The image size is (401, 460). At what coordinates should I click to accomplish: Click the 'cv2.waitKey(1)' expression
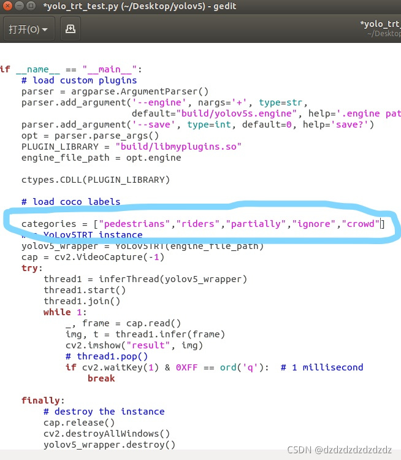click(120, 367)
